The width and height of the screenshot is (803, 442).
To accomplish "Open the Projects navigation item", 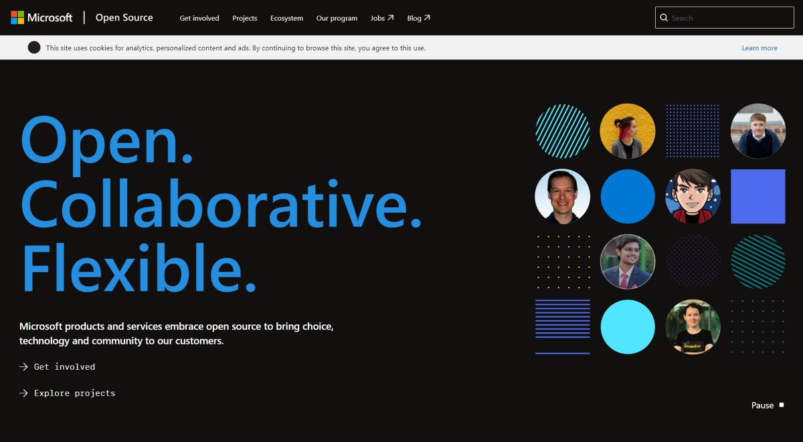I will 244,18.
